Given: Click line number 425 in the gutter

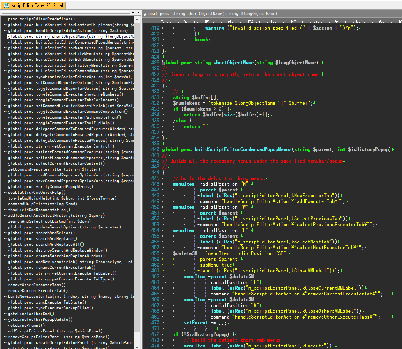Looking at the screenshot, I should (155, 62).
